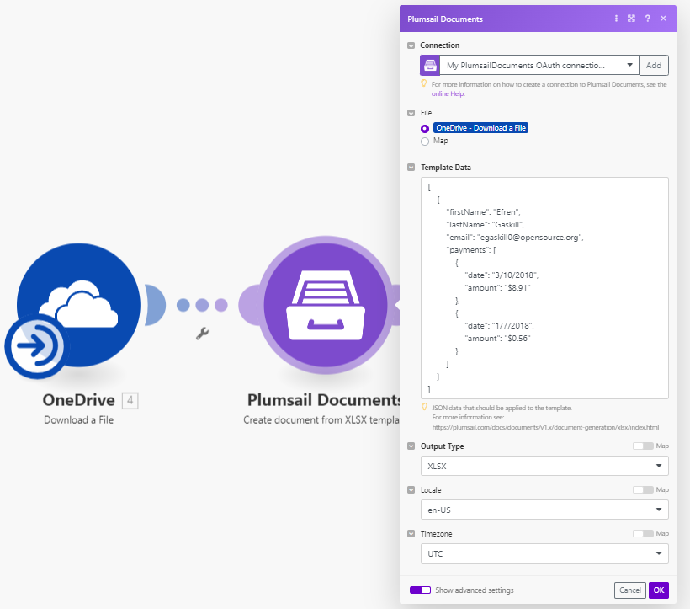Open the Plumsail Documents panel options menu
The image size is (690, 609).
[616, 19]
